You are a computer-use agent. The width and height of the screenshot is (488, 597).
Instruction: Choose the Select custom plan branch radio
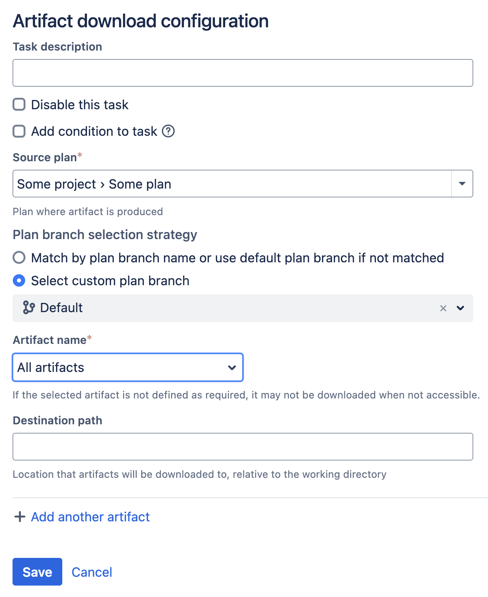pos(19,281)
